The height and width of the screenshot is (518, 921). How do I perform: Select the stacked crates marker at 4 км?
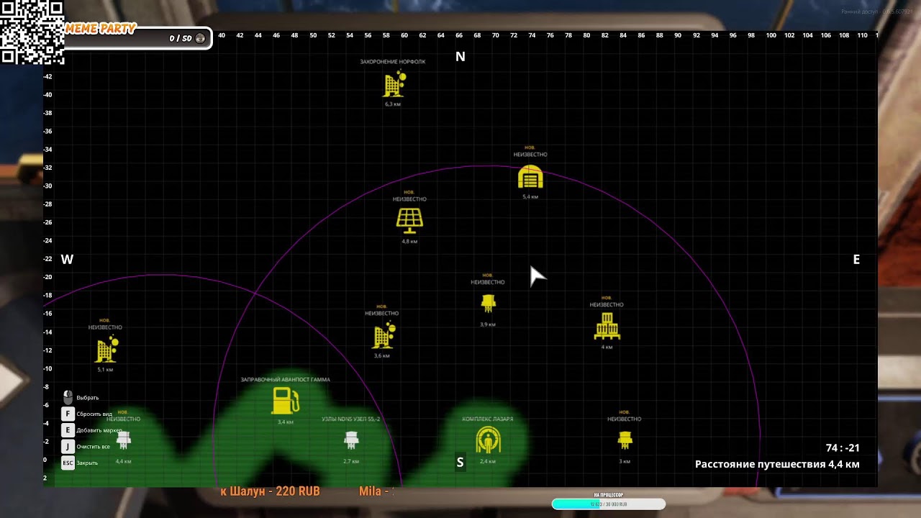coord(607,326)
